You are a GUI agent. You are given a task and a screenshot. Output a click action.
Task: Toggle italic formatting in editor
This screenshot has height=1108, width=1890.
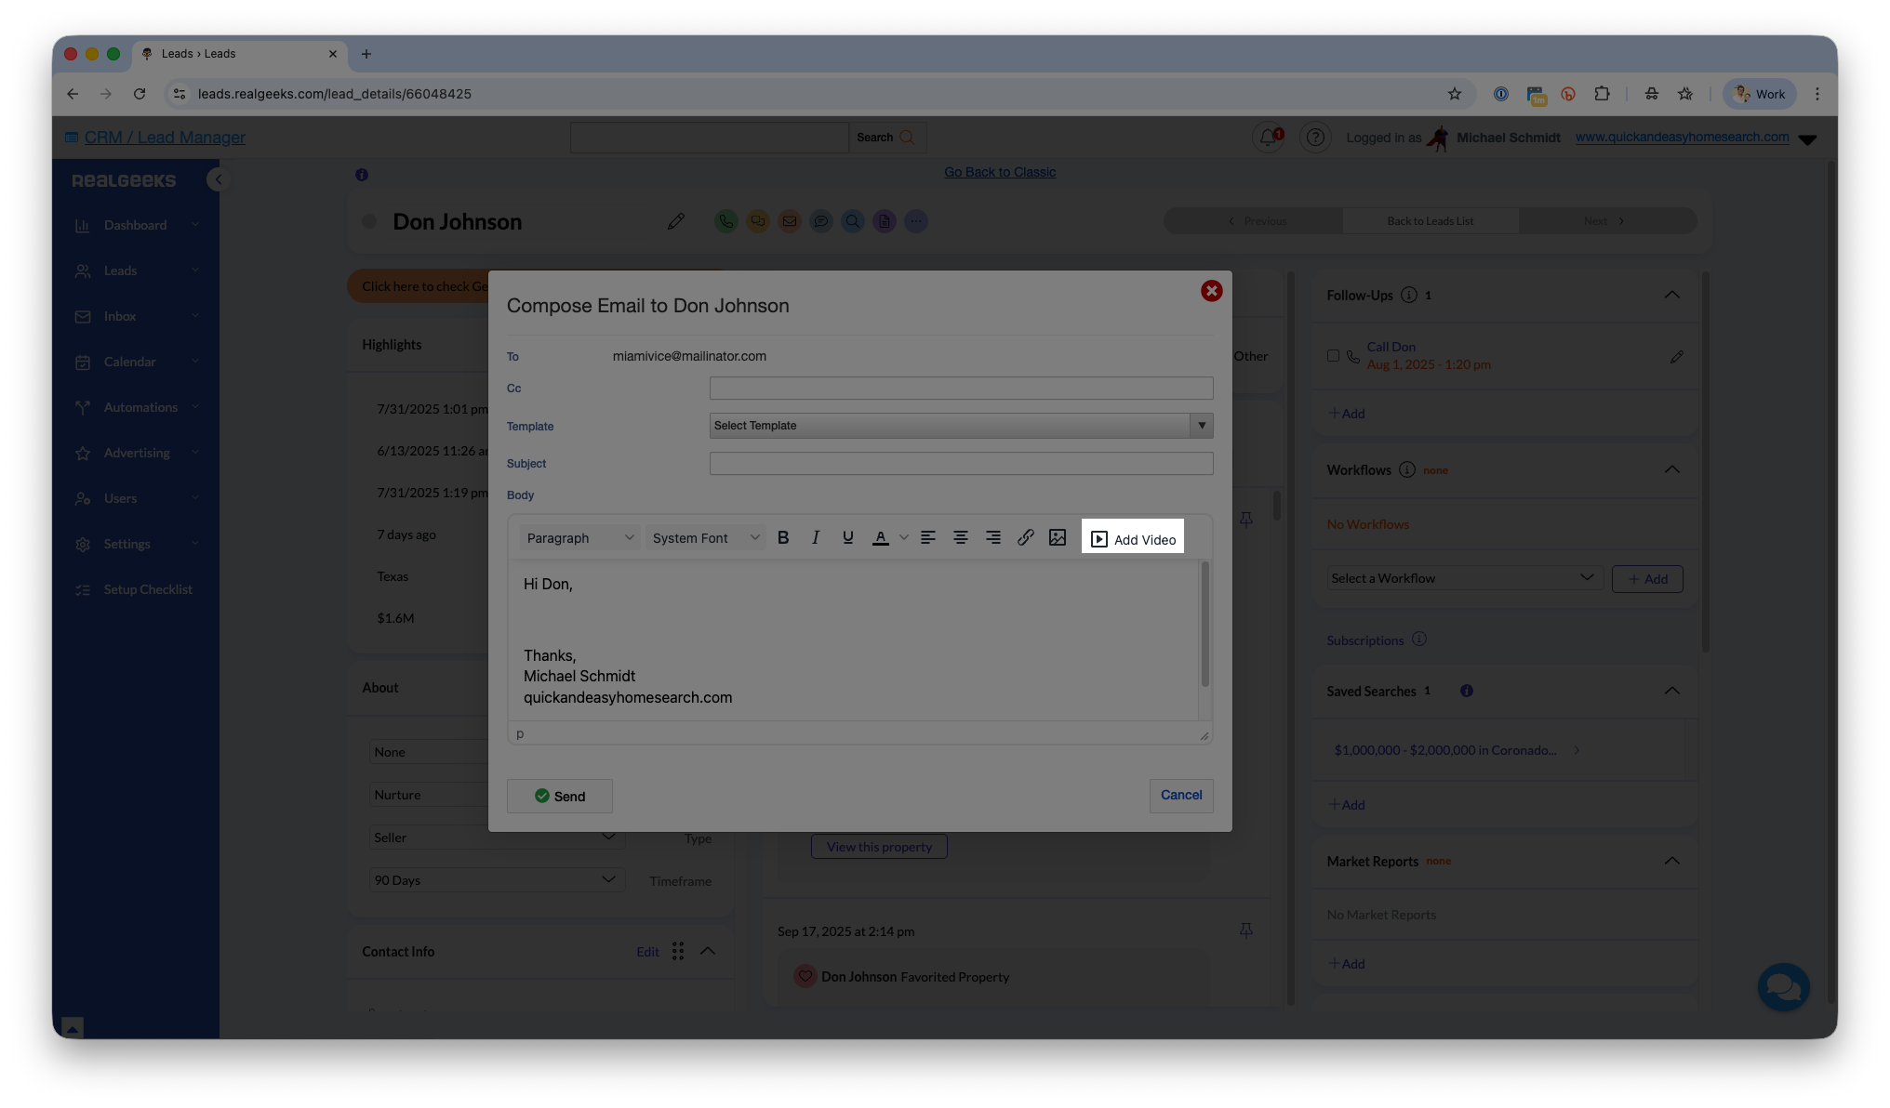click(x=816, y=537)
